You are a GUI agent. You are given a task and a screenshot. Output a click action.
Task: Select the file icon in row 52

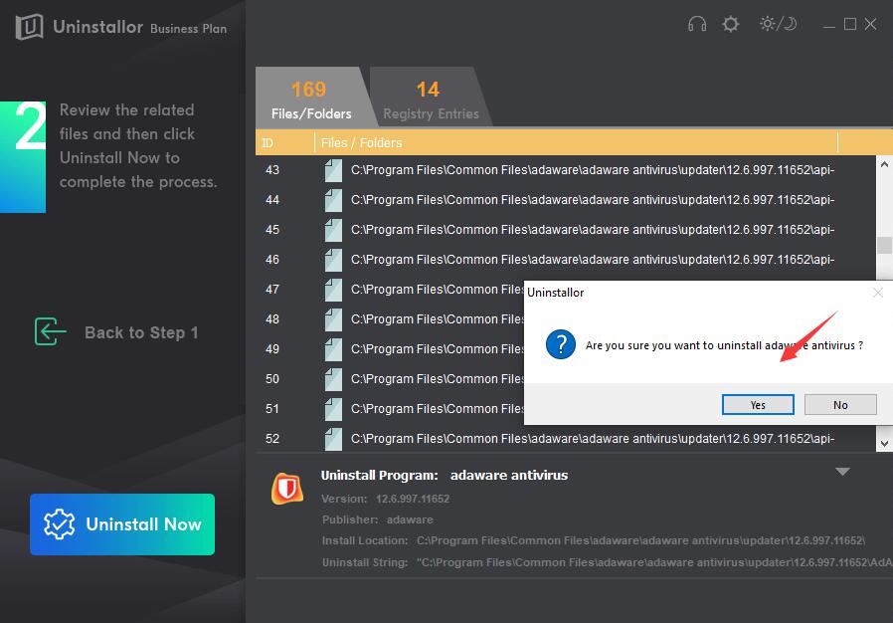[x=333, y=438]
